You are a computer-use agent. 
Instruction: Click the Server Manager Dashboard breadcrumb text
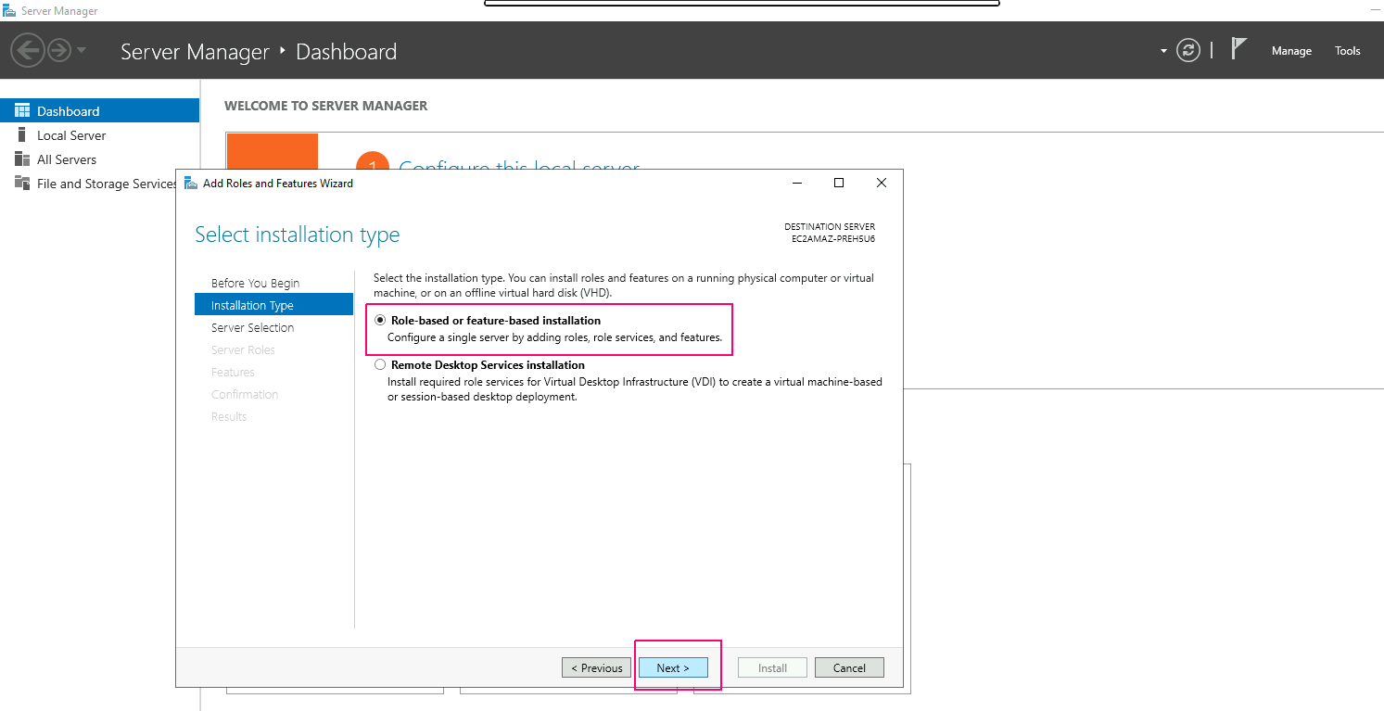click(x=259, y=52)
